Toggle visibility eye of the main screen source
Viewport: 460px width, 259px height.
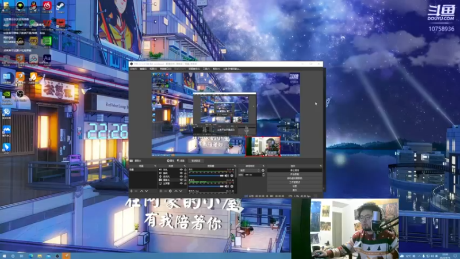[x=181, y=184]
